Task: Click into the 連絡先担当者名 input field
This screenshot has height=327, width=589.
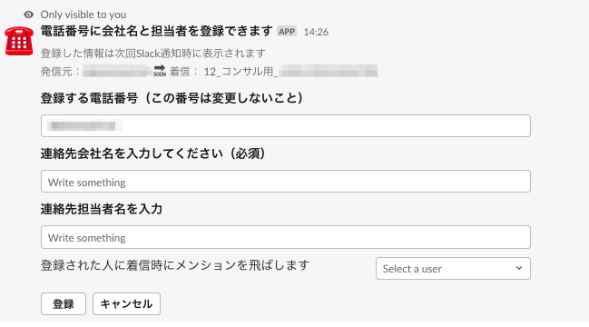Action: (286, 237)
